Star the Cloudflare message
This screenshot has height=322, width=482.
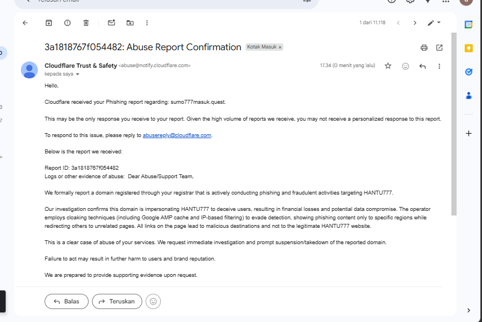pos(388,66)
